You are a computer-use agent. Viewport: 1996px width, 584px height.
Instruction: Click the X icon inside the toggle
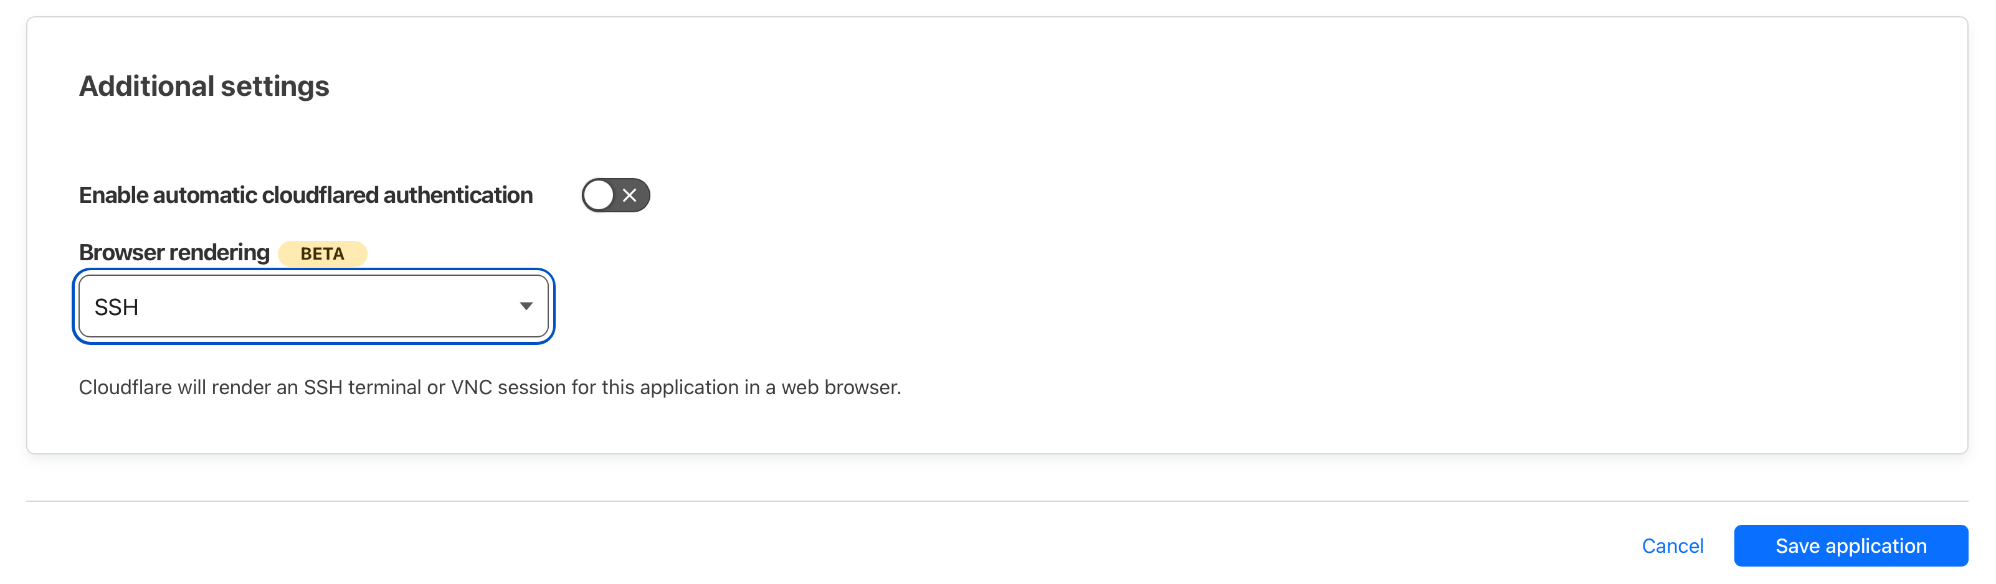(630, 195)
